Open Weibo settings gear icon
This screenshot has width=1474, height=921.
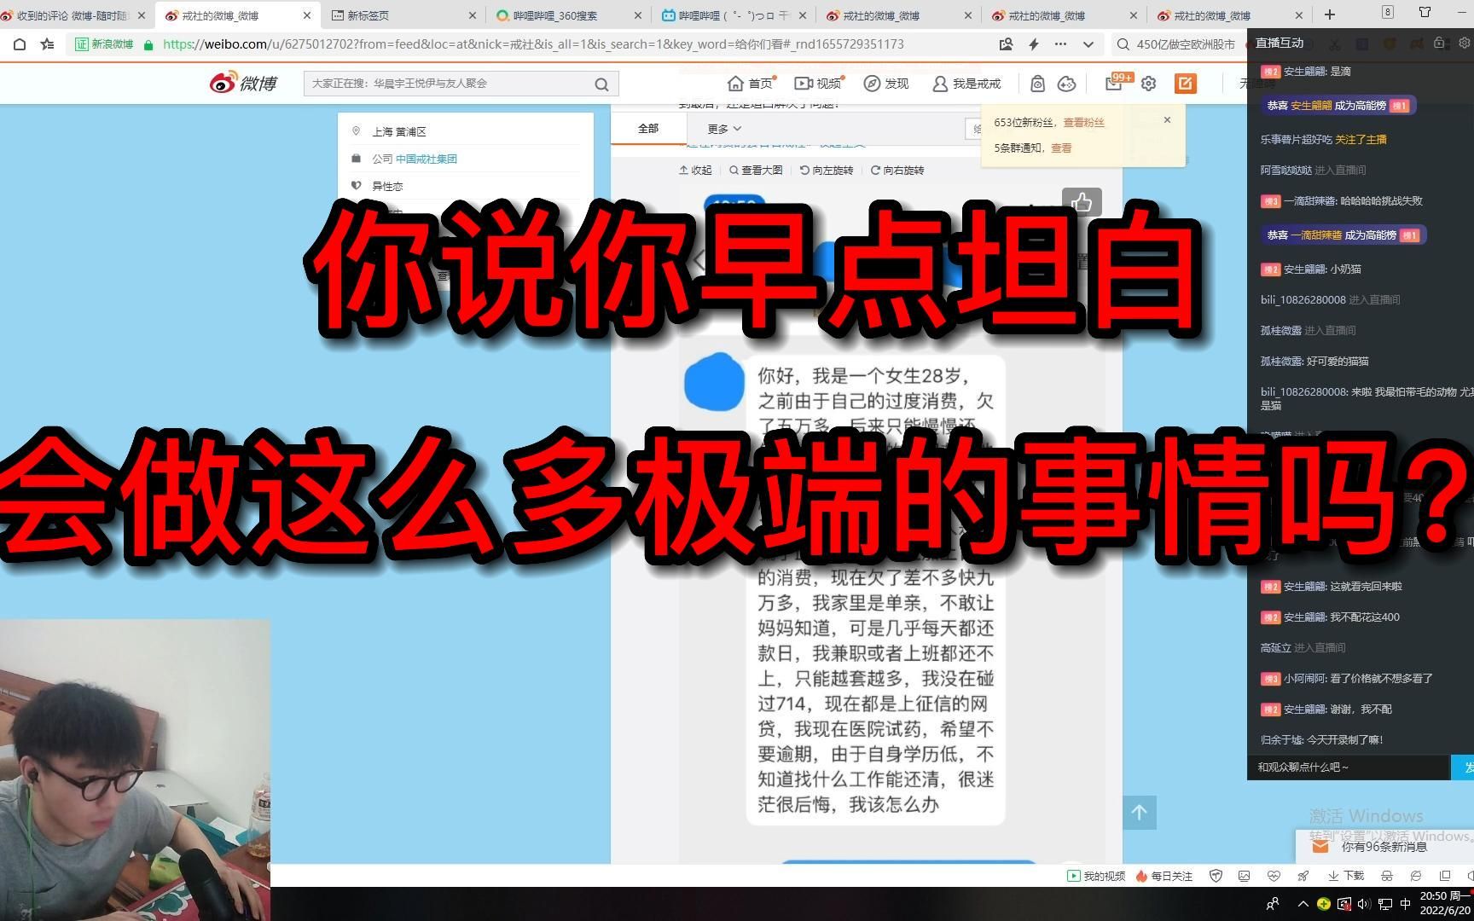pos(1149,83)
